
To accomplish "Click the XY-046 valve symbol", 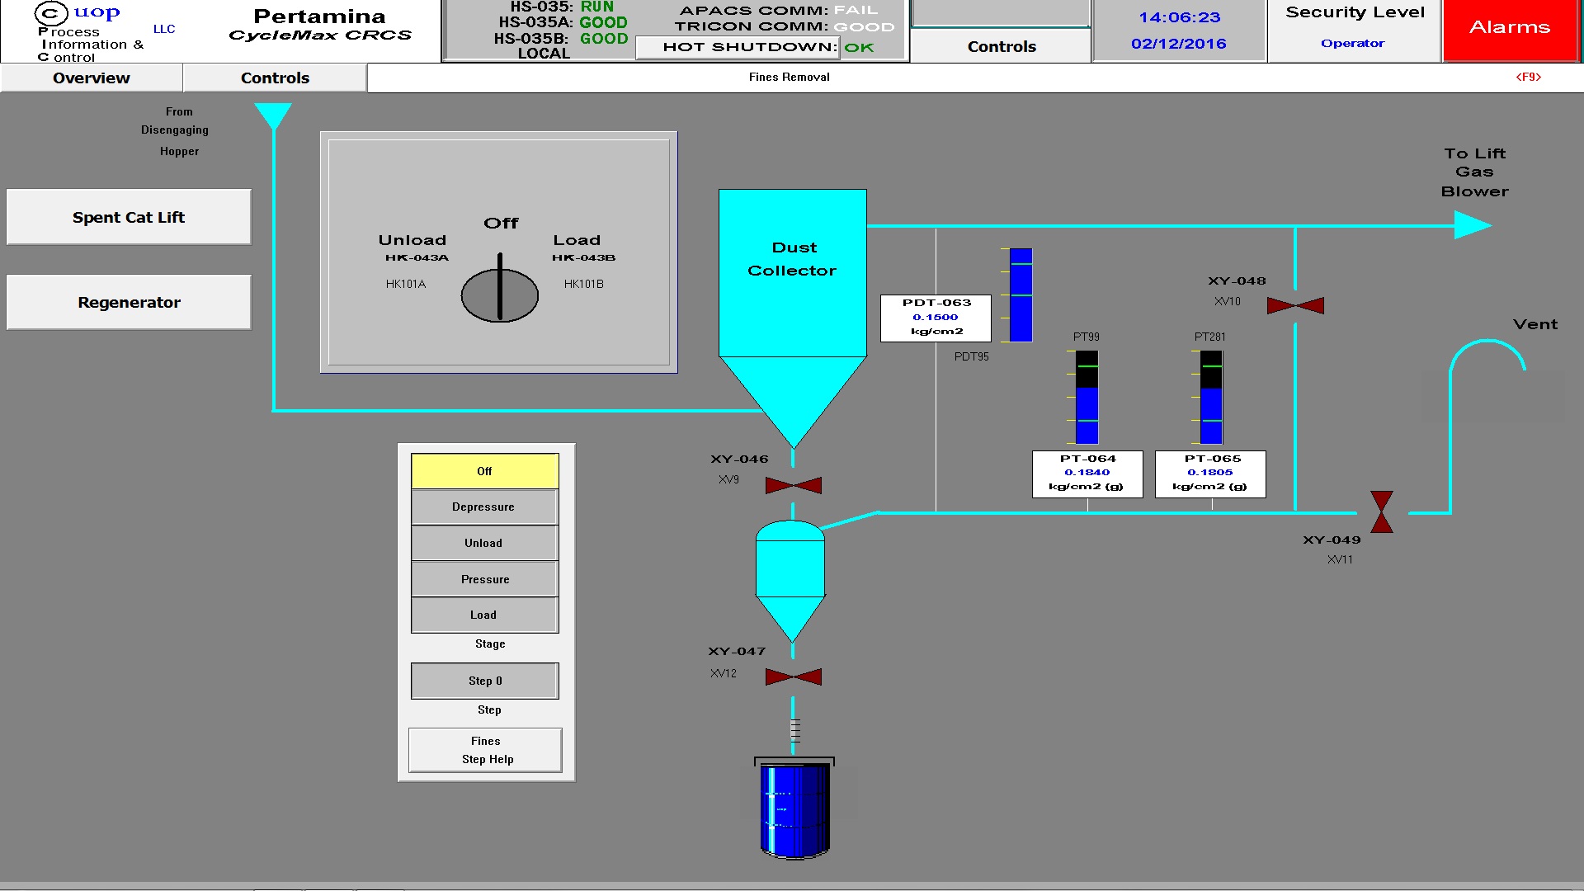I will (x=793, y=485).
